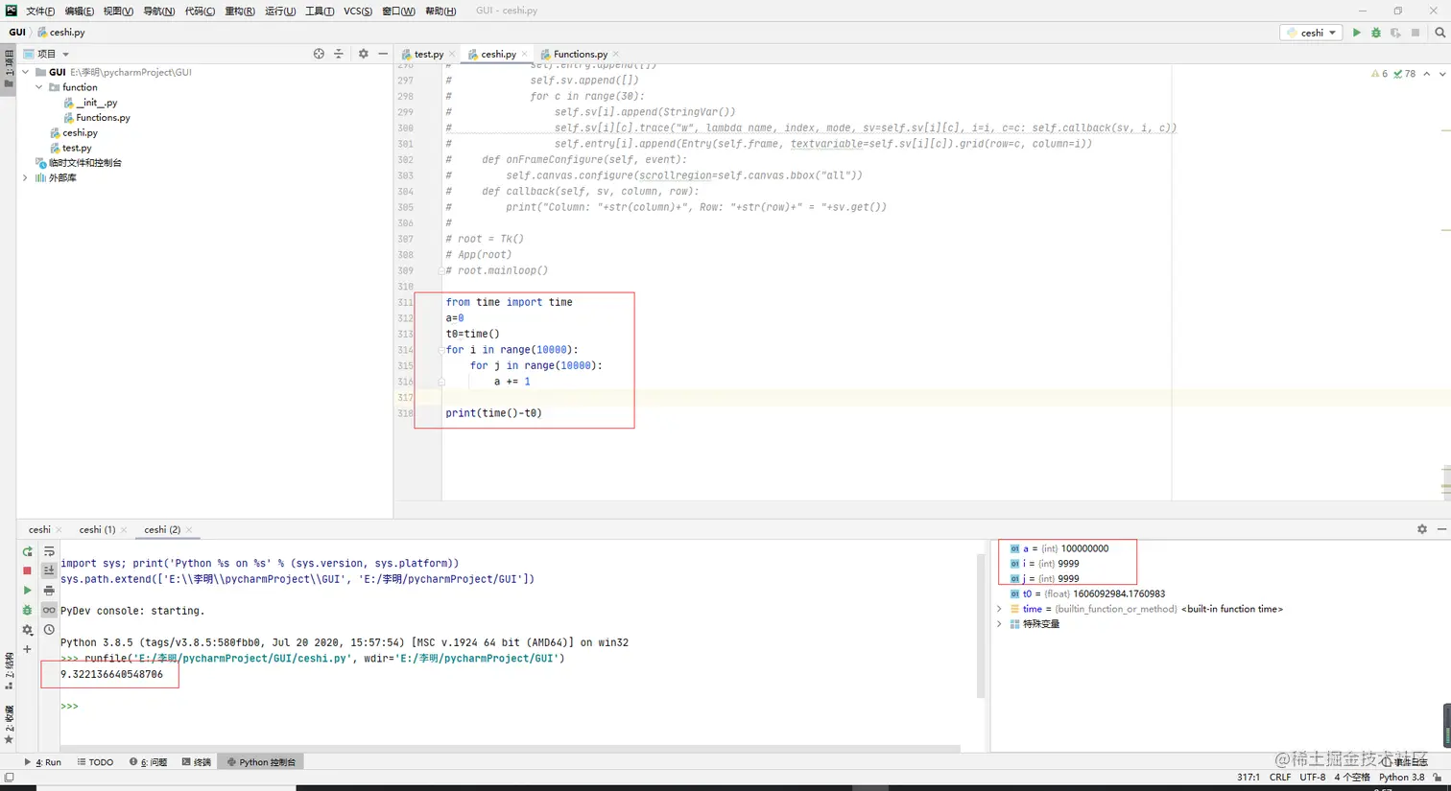Toggle the 2: 收藏 favorites tool window
The width and height of the screenshot is (1451, 791).
(x=9, y=726)
